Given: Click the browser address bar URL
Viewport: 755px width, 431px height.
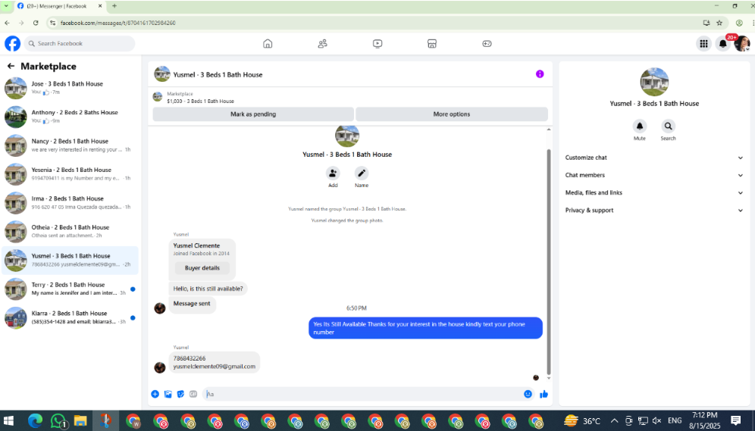Looking at the screenshot, I should (118, 23).
